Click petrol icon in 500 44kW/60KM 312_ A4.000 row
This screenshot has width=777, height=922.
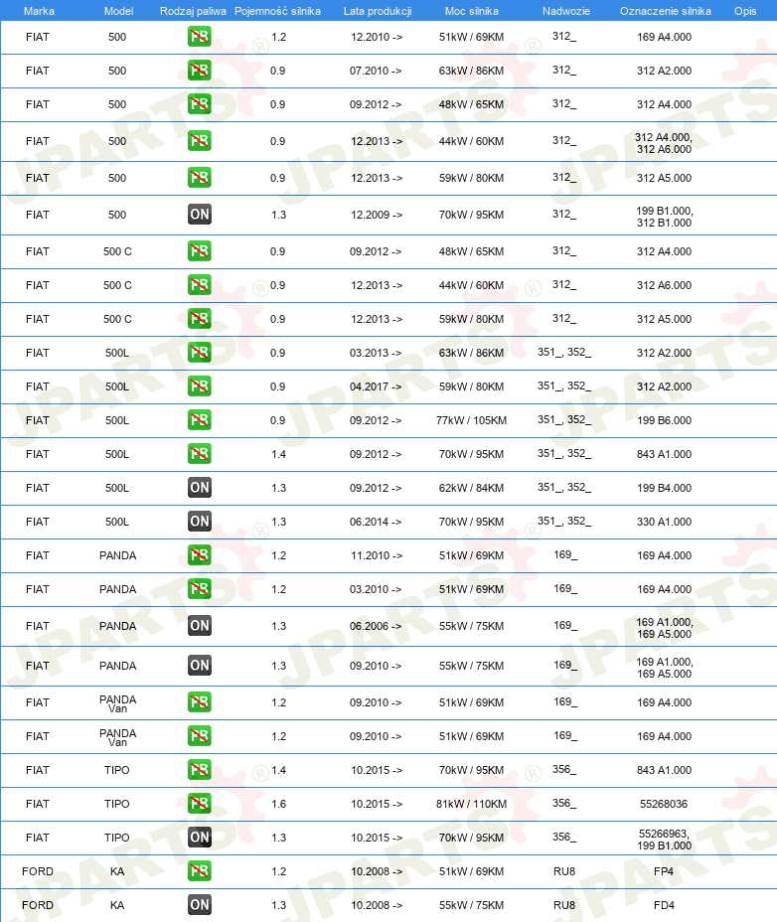click(x=200, y=141)
